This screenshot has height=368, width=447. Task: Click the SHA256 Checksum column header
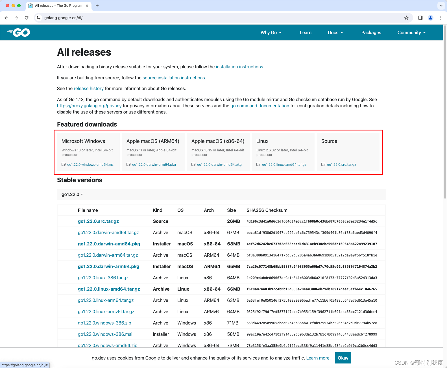pos(267,210)
